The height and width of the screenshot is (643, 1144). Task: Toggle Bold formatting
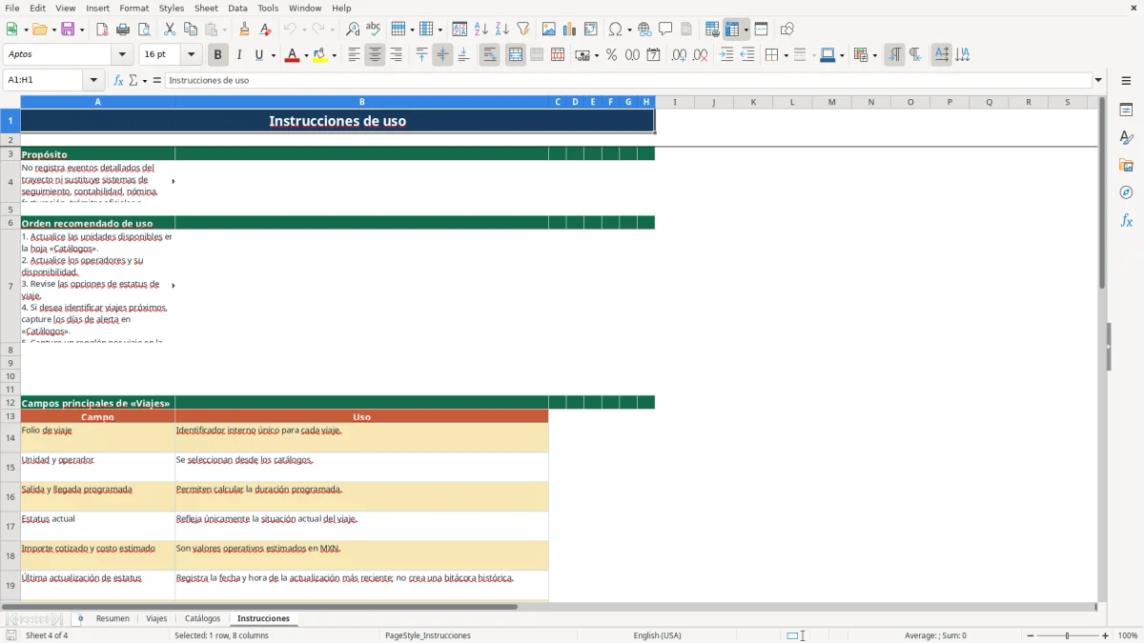coord(217,55)
